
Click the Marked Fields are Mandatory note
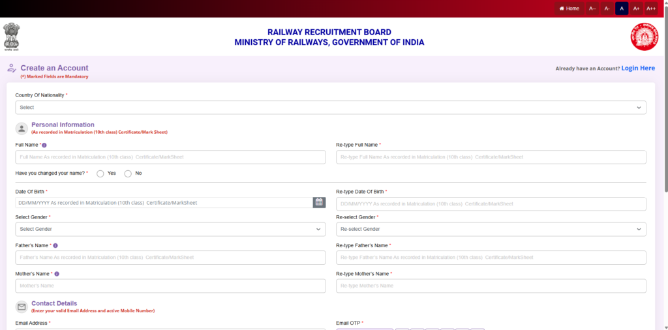(55, 77)
